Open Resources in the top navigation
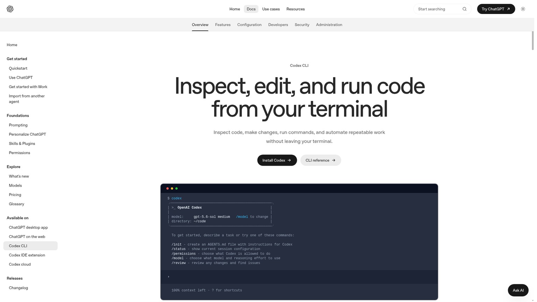 click(295, 9)
